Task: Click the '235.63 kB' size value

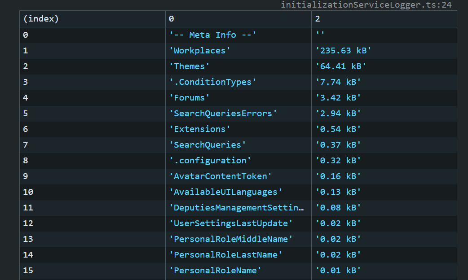Action: pyautogui.click(x=344, y=51)
